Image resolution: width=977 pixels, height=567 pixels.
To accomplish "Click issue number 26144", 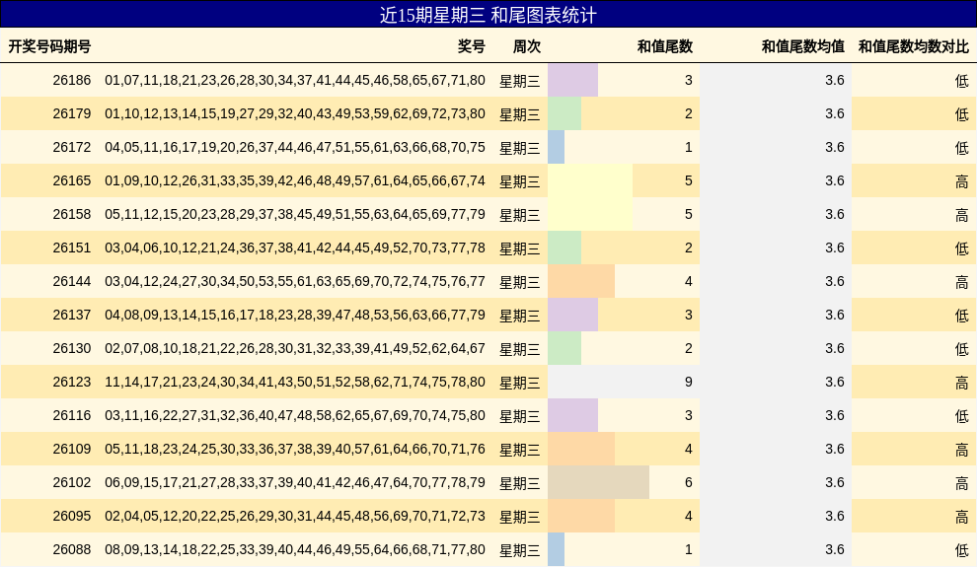I will coord(72,282).
